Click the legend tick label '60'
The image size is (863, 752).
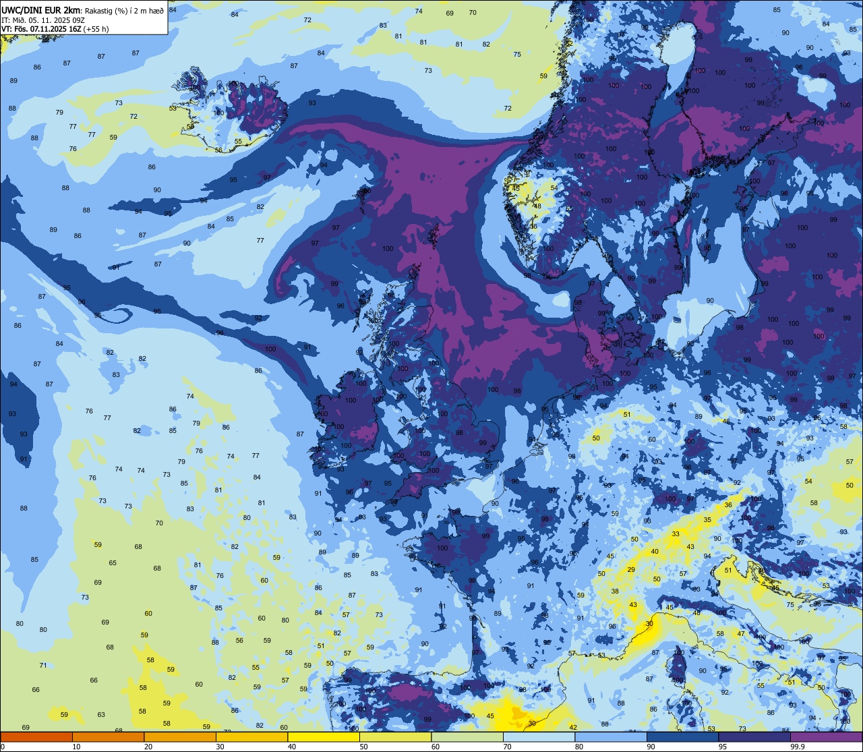pyautogui.click(x=436, y=747)
